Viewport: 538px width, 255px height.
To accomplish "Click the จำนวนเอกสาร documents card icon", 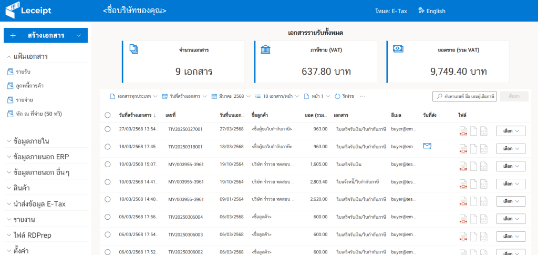I will 133,49.
